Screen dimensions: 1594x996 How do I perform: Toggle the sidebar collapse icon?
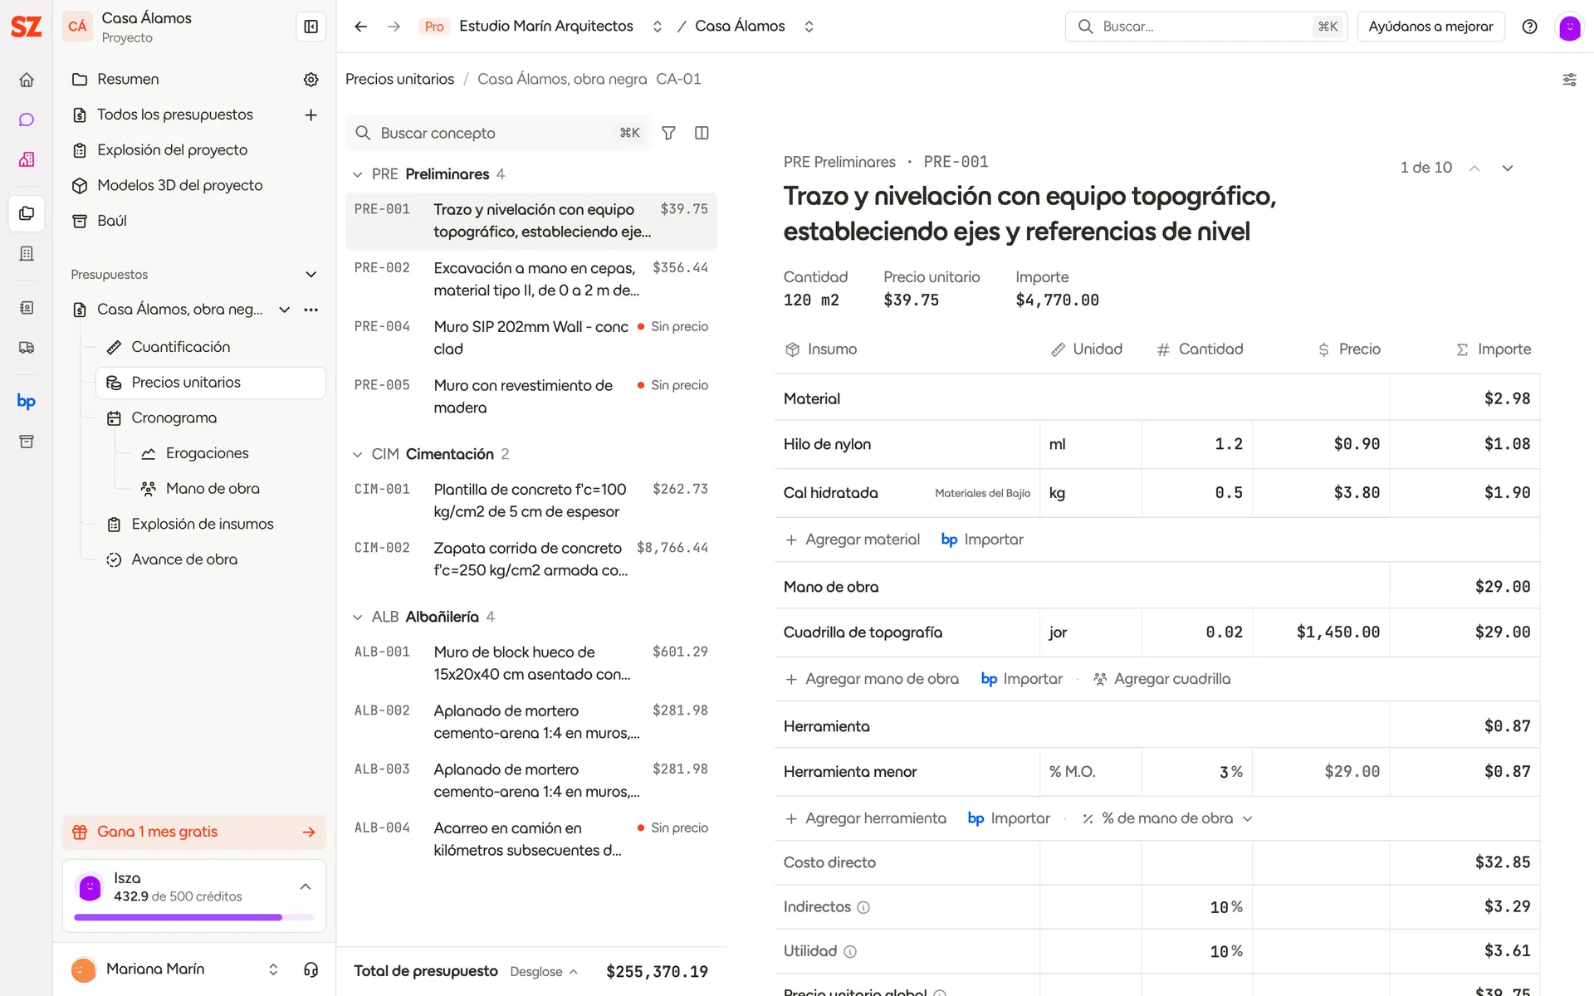311,27
